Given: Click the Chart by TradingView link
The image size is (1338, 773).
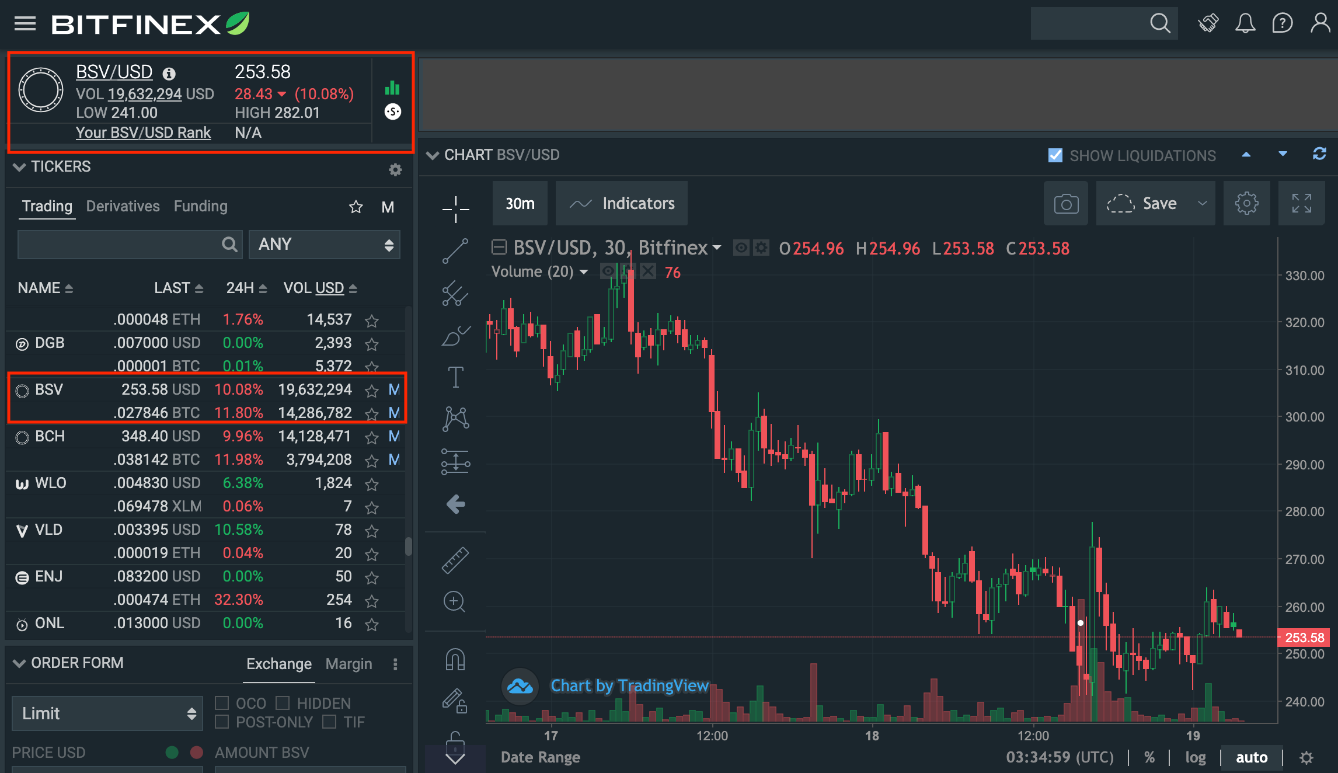Looking at the screenshot, I should click(x=629, y=685).
